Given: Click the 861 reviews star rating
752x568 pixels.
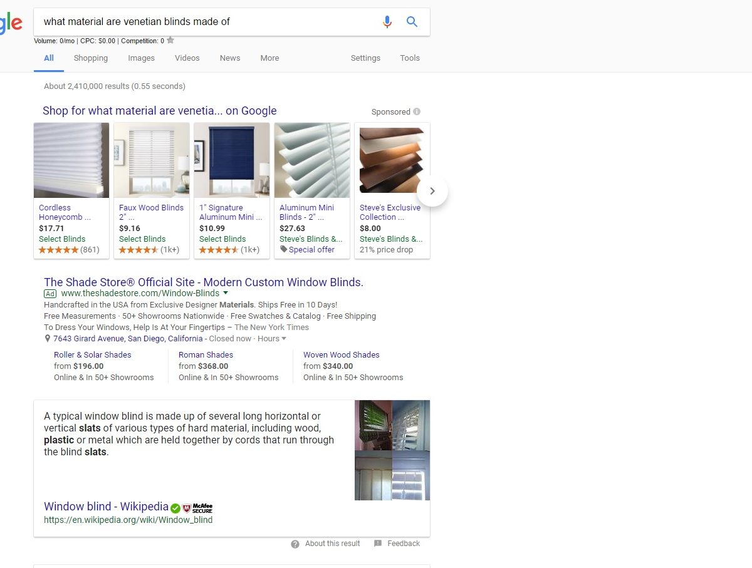Looking at the screenshot, I should [69, 250].
